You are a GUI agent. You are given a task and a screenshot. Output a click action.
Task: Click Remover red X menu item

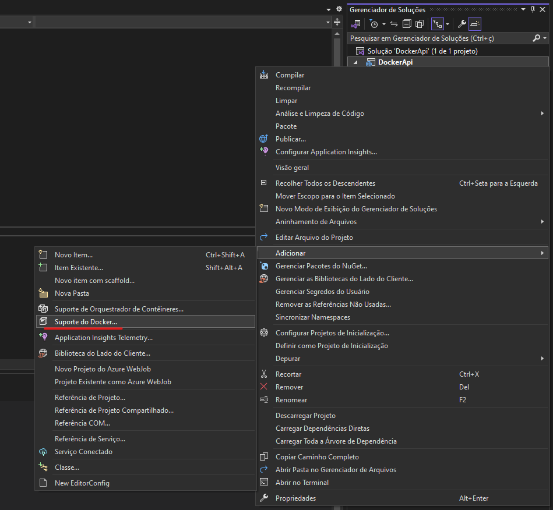coord(403,387)
